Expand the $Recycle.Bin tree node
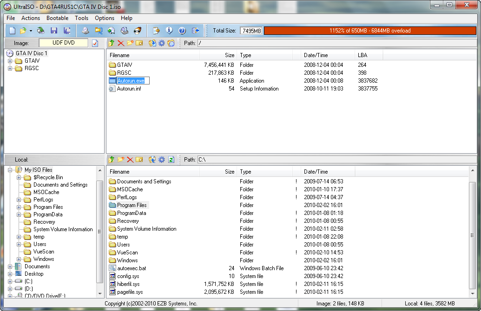 (x=19, y=177)
